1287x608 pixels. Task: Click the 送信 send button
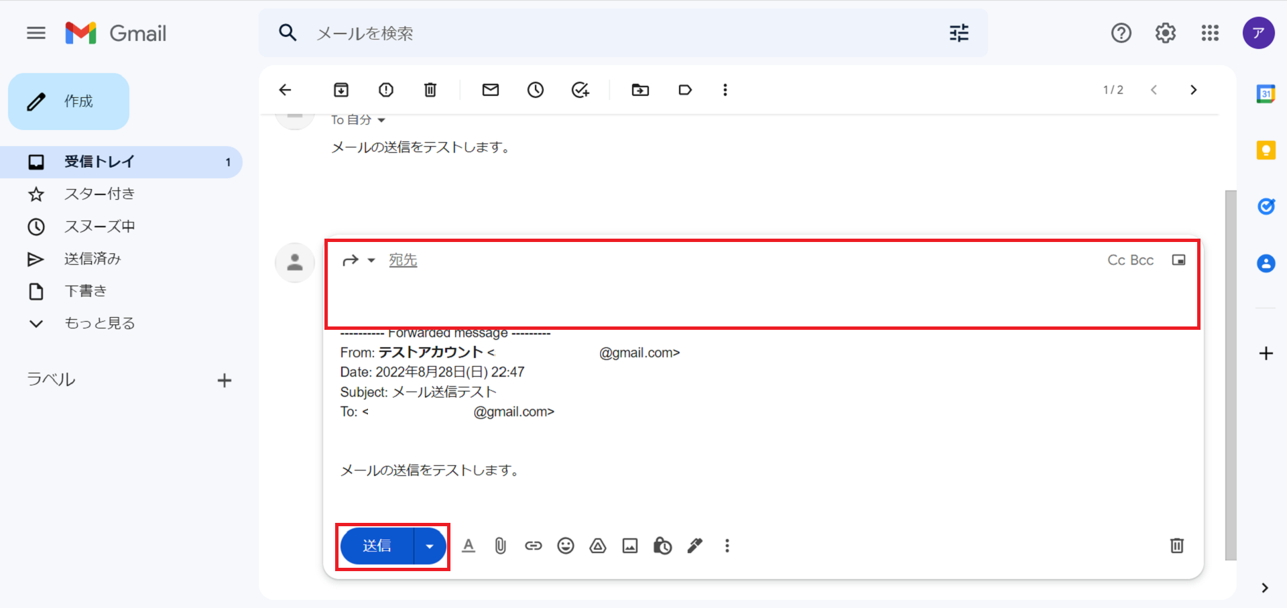(377, 546)
